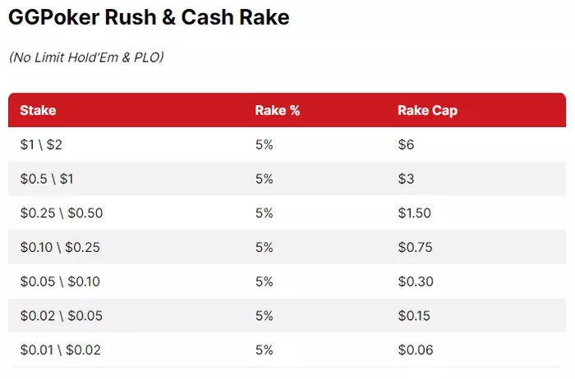
Task: Select the Rake % column header
Action: coord(277,111)
